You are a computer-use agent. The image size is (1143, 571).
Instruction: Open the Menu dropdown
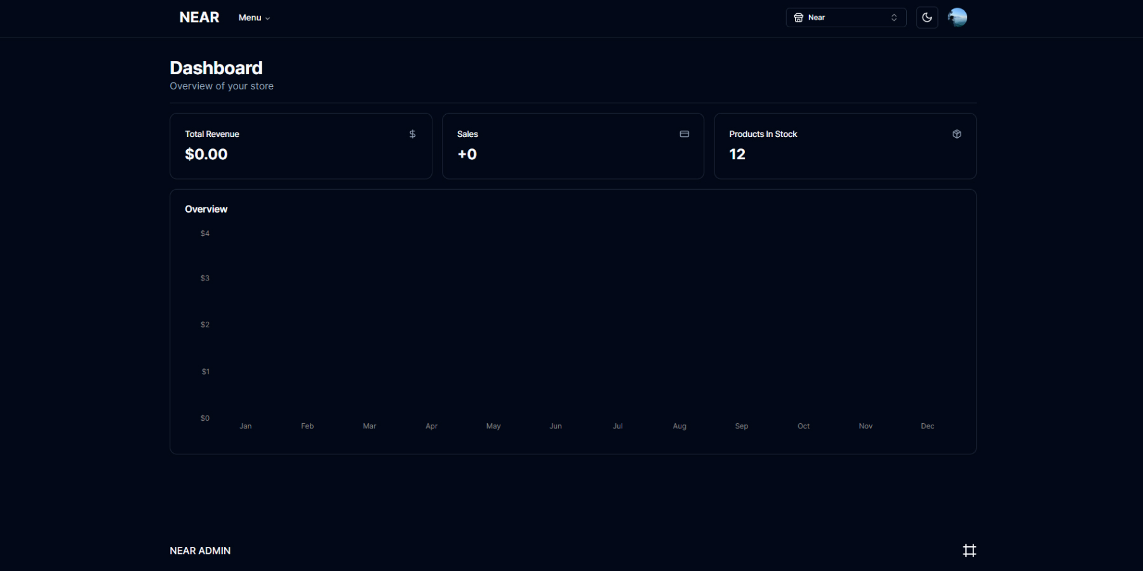click(x=253, y=18)
